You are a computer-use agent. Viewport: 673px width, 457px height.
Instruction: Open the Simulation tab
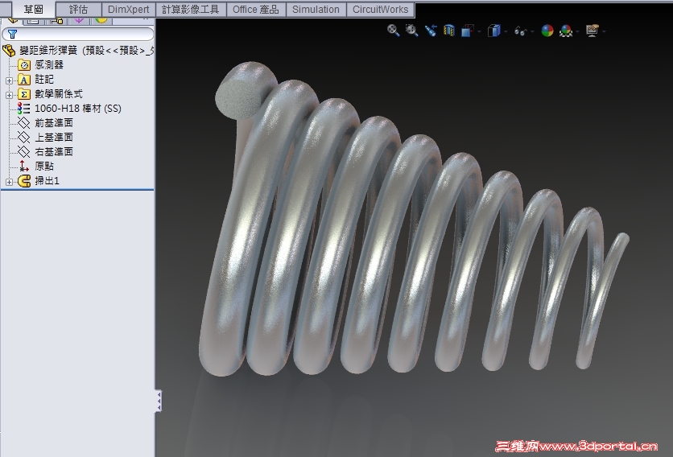(316, 9)
